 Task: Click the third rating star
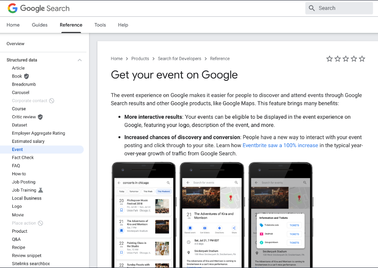tap(346, 59)
